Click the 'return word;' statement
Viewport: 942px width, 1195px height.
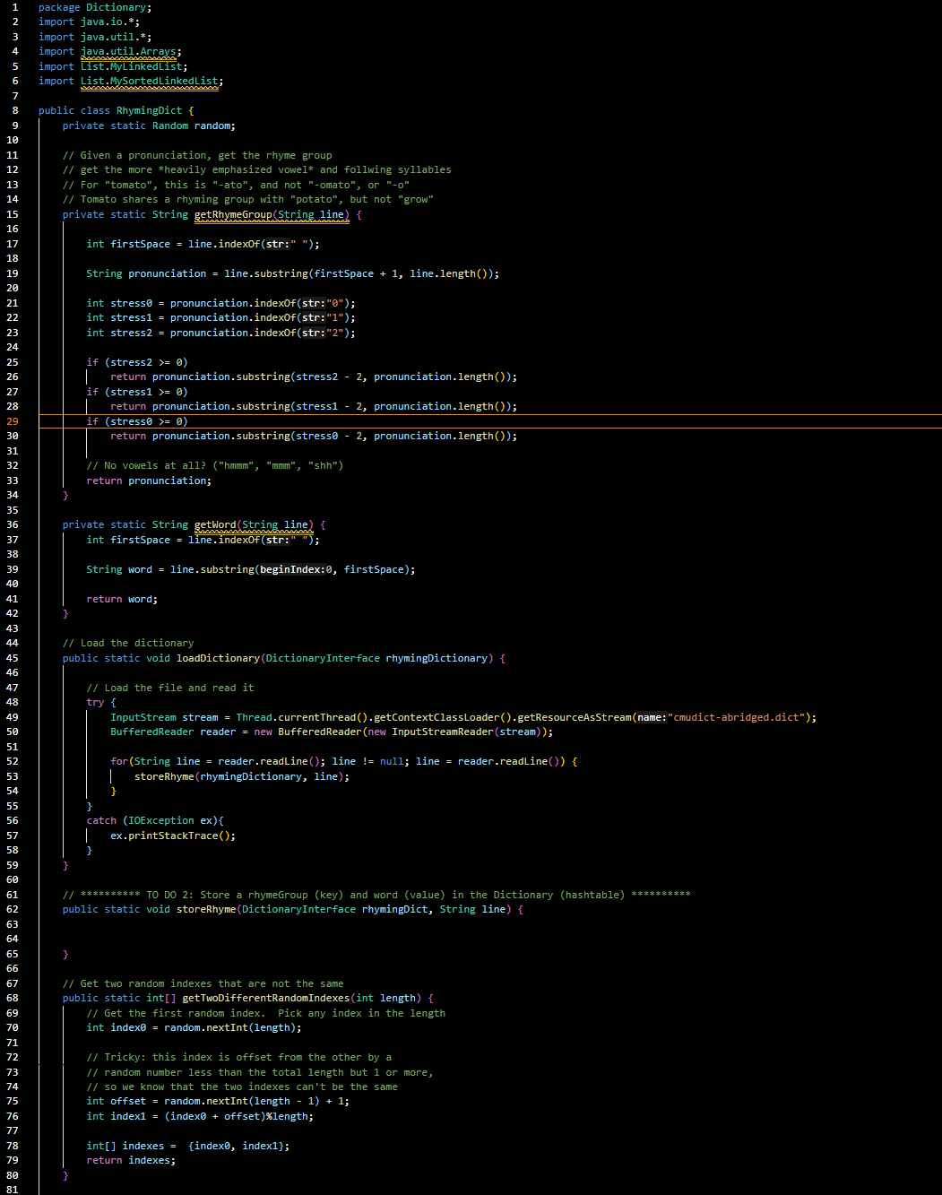pos(122,599)
